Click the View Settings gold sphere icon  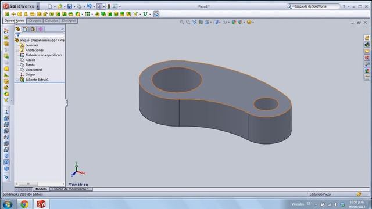tap(249, 22)
